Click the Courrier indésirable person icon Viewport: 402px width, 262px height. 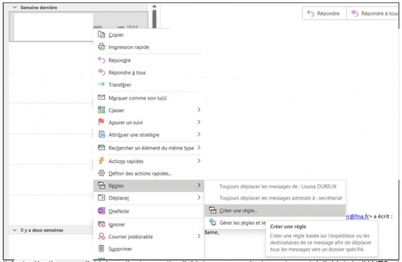tap(102, 236)
